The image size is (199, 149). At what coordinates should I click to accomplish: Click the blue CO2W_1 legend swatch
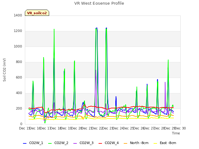(x=25, y=143)
